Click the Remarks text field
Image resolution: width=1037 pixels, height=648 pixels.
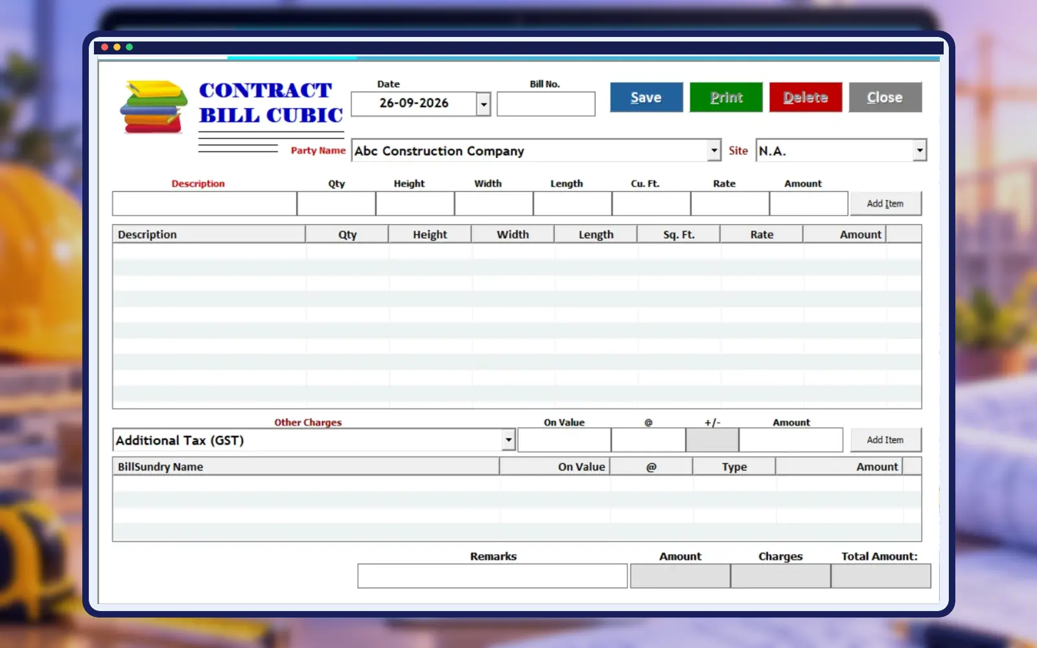point(493,576)
